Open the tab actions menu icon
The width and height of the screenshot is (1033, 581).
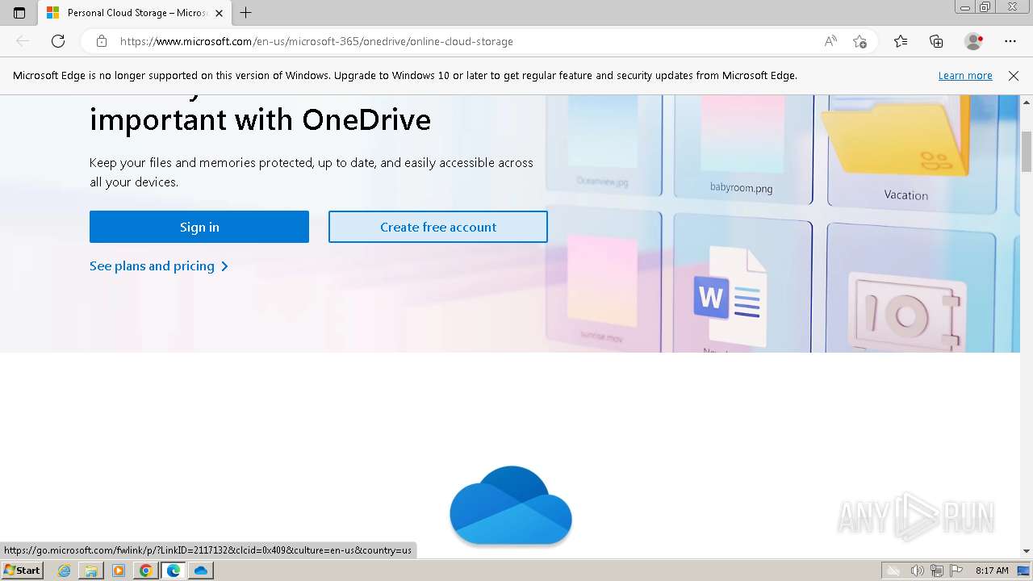[x=19, y=13]
